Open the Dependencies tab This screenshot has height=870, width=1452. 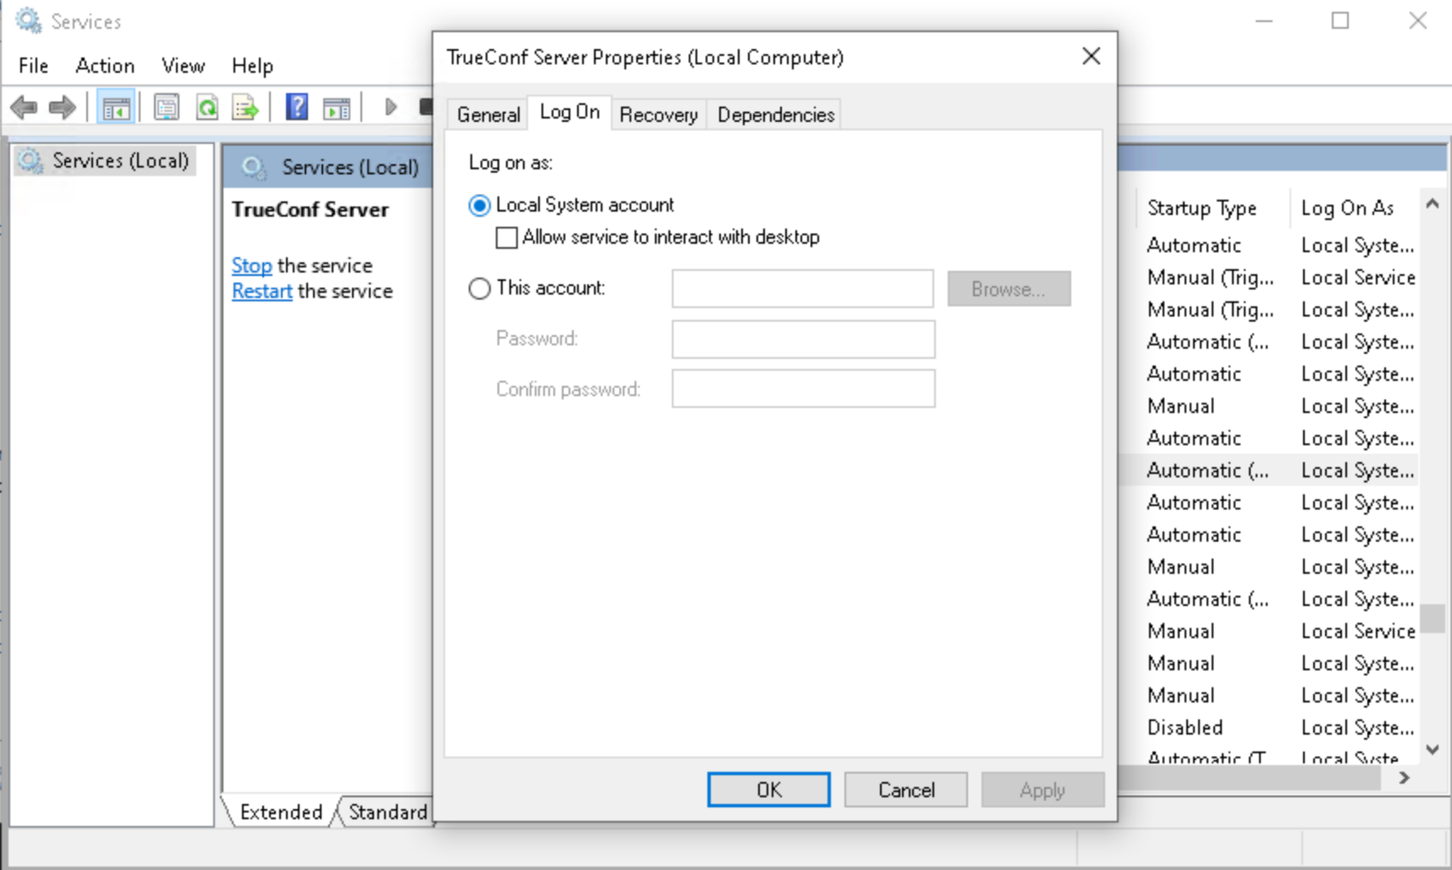(775, 115)
